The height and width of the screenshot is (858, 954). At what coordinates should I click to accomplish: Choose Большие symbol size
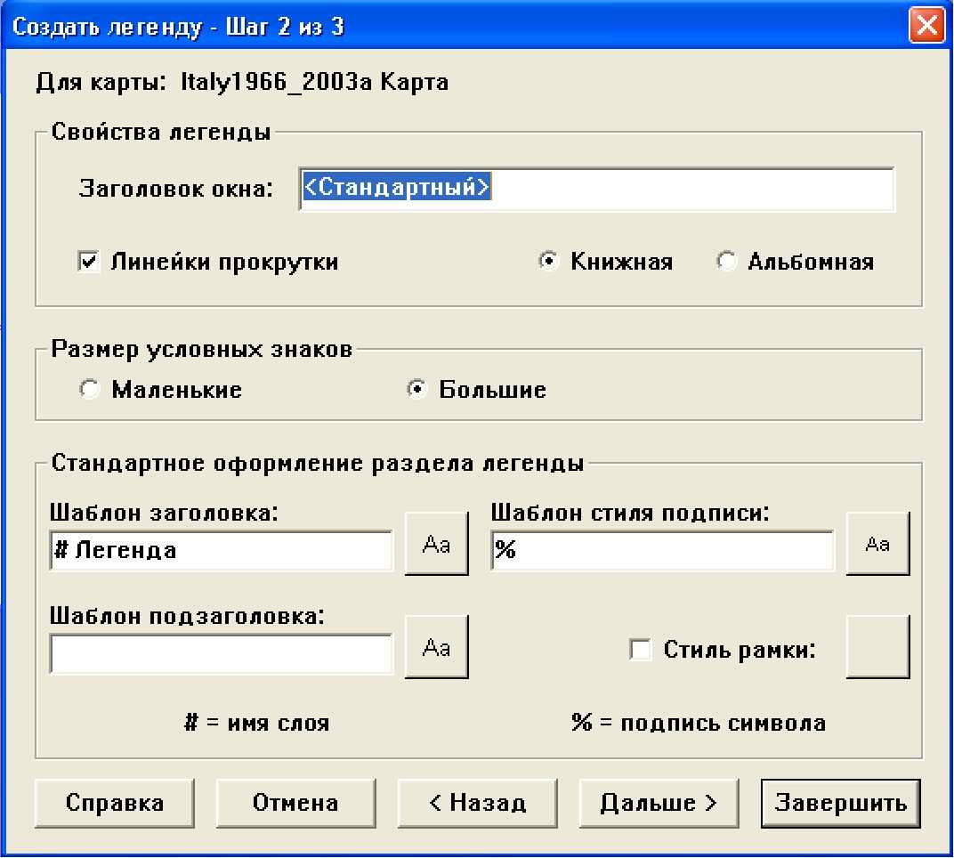point(416,390)
